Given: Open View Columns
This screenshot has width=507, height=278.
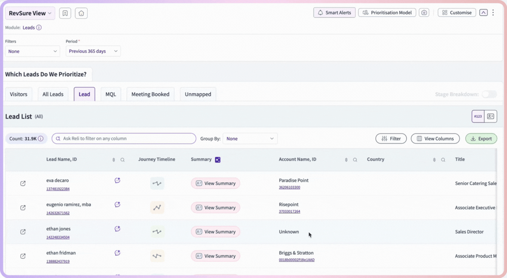Looking at the screenshot, I should click(x=435, y=139).
